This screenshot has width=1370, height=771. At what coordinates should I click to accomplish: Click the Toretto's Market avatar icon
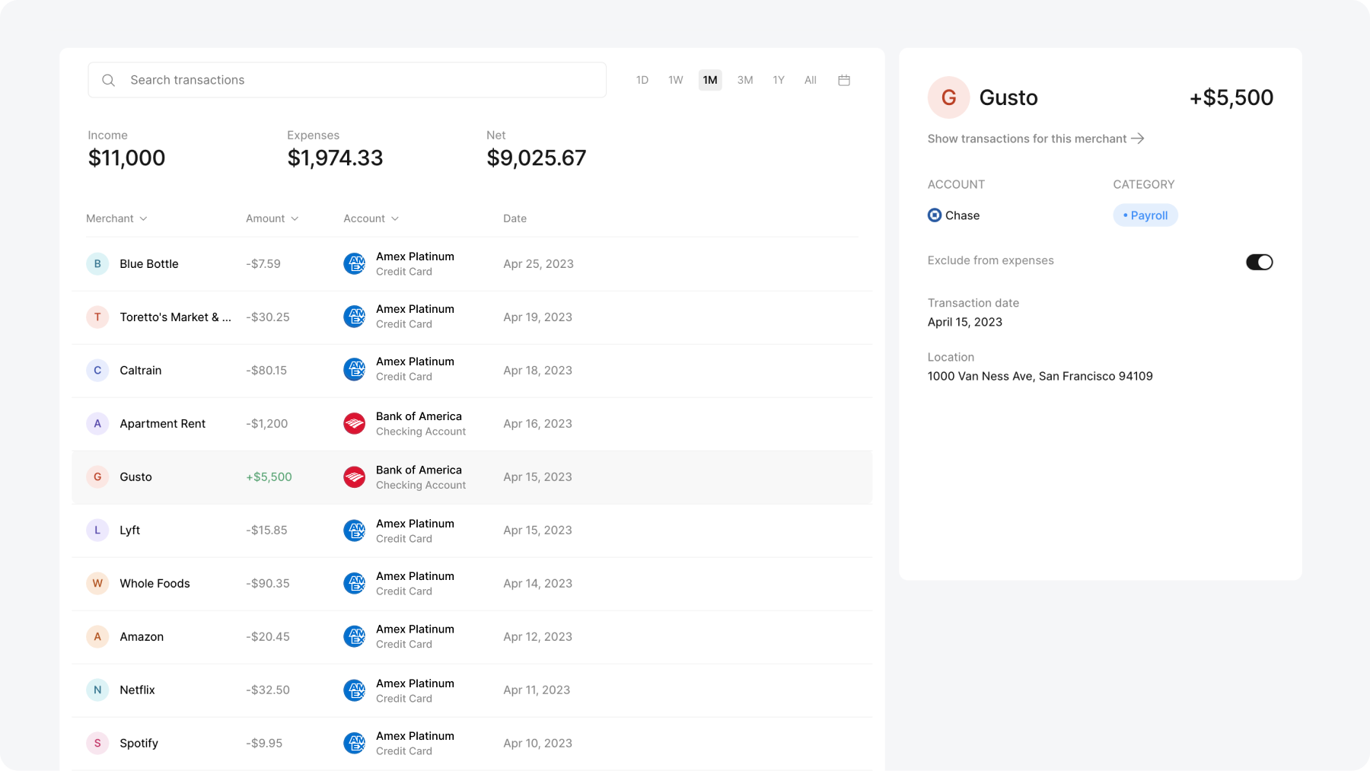click(97, 317)
